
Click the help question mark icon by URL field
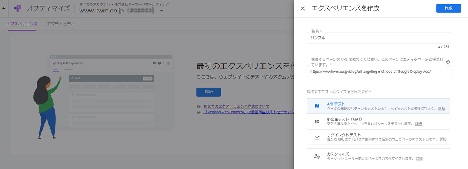coord(448,62)
